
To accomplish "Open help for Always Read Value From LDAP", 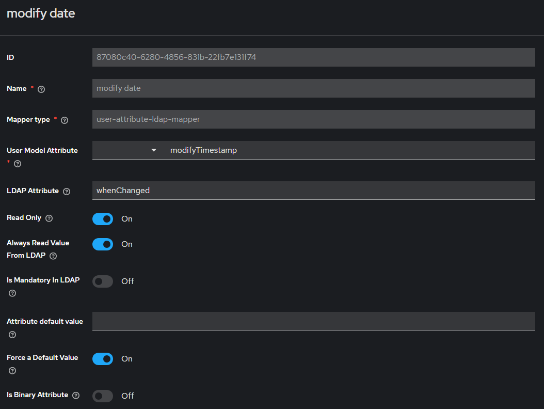I will tap(53, 256).
